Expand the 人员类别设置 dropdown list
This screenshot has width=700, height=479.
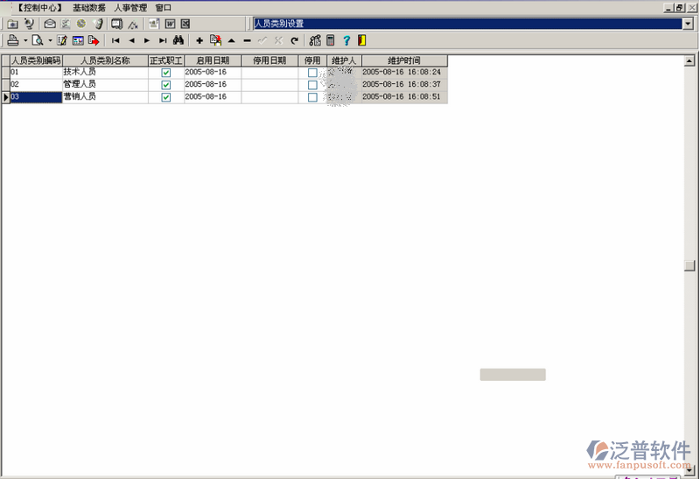688,24
